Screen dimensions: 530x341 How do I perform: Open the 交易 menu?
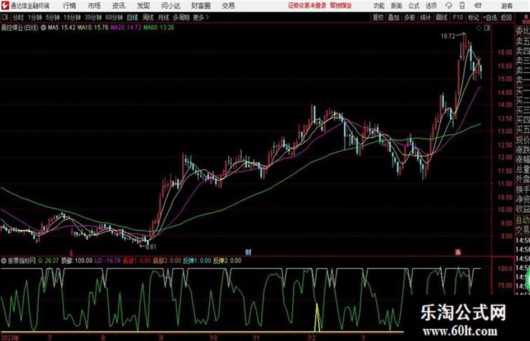pos(228,6)
